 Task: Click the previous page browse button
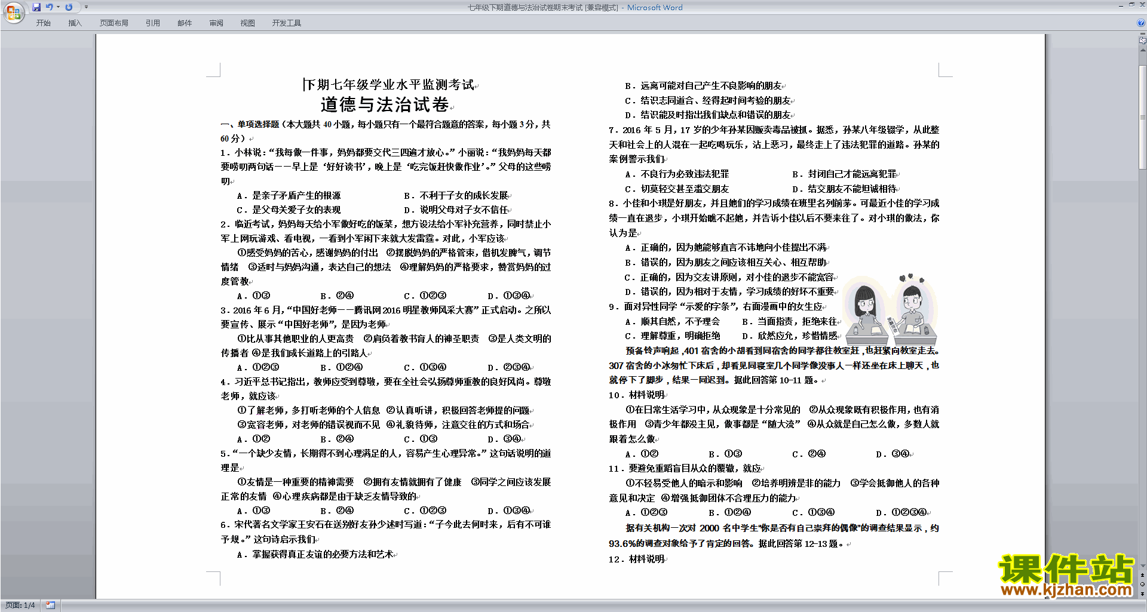[1143, 575]
